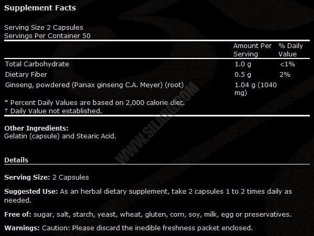314x236 pixels.
Task: Click the Suggested Use label
Action: coord(31,192)
